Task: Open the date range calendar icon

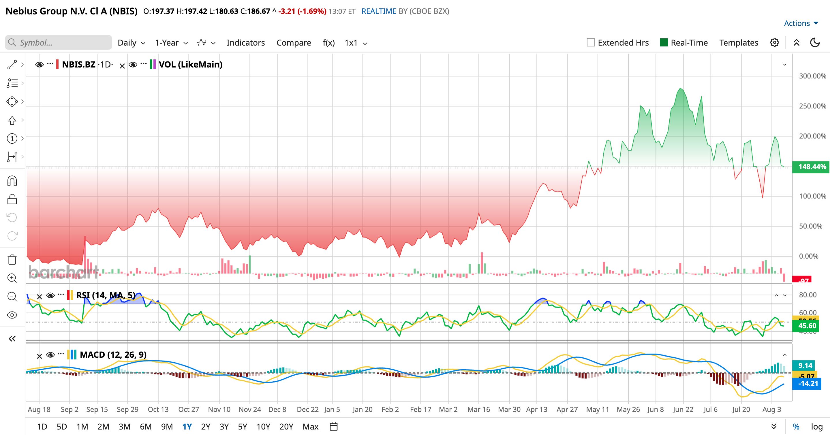Action: [334, 426]
